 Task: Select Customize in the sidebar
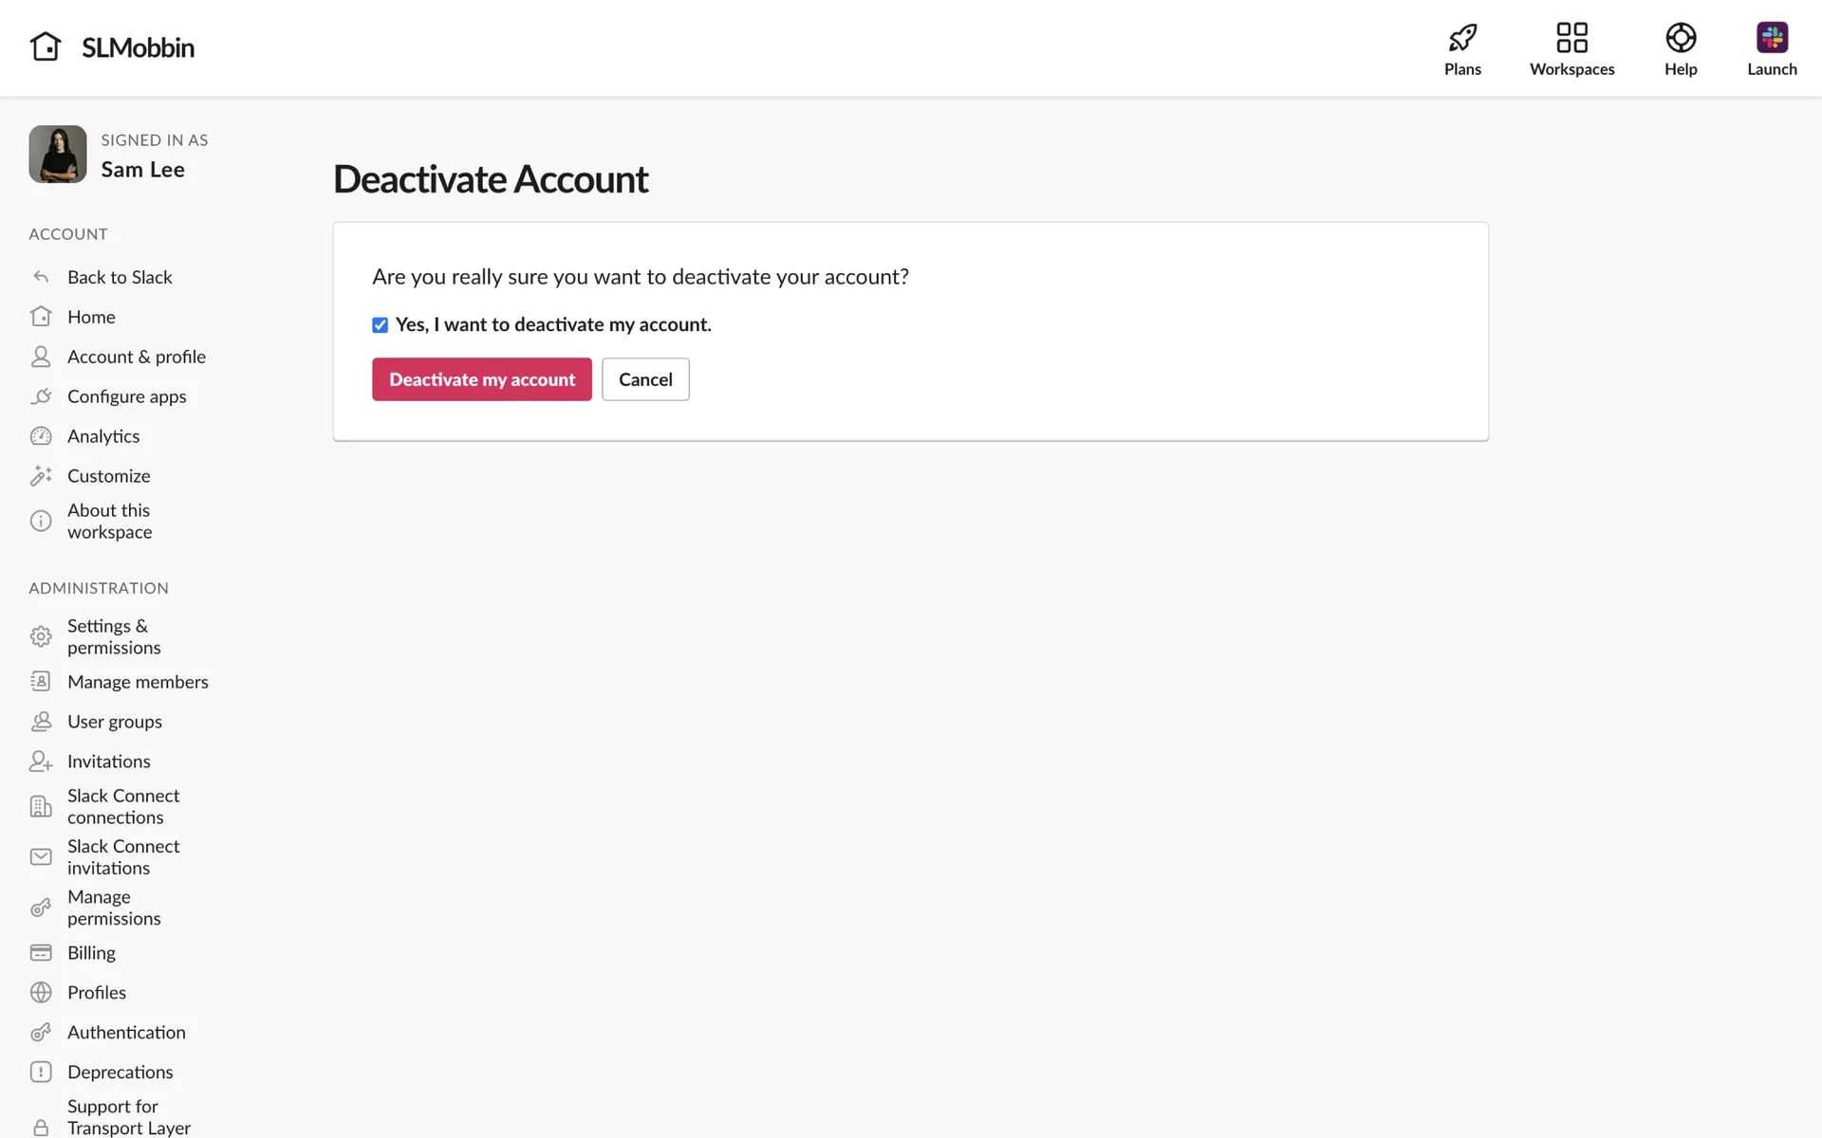(108, 476)
